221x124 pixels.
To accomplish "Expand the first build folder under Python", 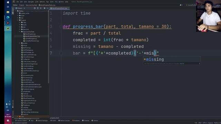I will [x=18, y=15].
